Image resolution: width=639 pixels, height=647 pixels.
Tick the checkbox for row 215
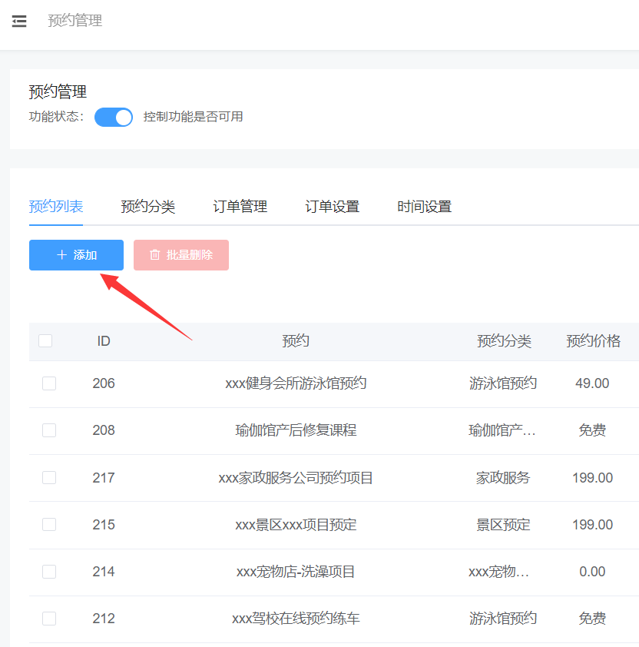pyautogui.click(x=49, y=525)
